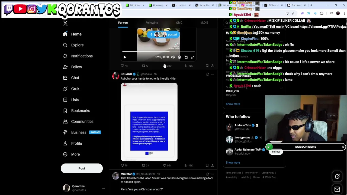This screenshot has width=347, height=195.
Task: Click the blue 'posted' new posts pill
Action: tap(163, 35)
